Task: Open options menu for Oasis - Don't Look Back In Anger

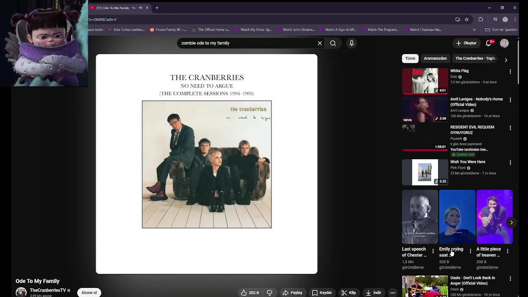Action: point(510,278)
